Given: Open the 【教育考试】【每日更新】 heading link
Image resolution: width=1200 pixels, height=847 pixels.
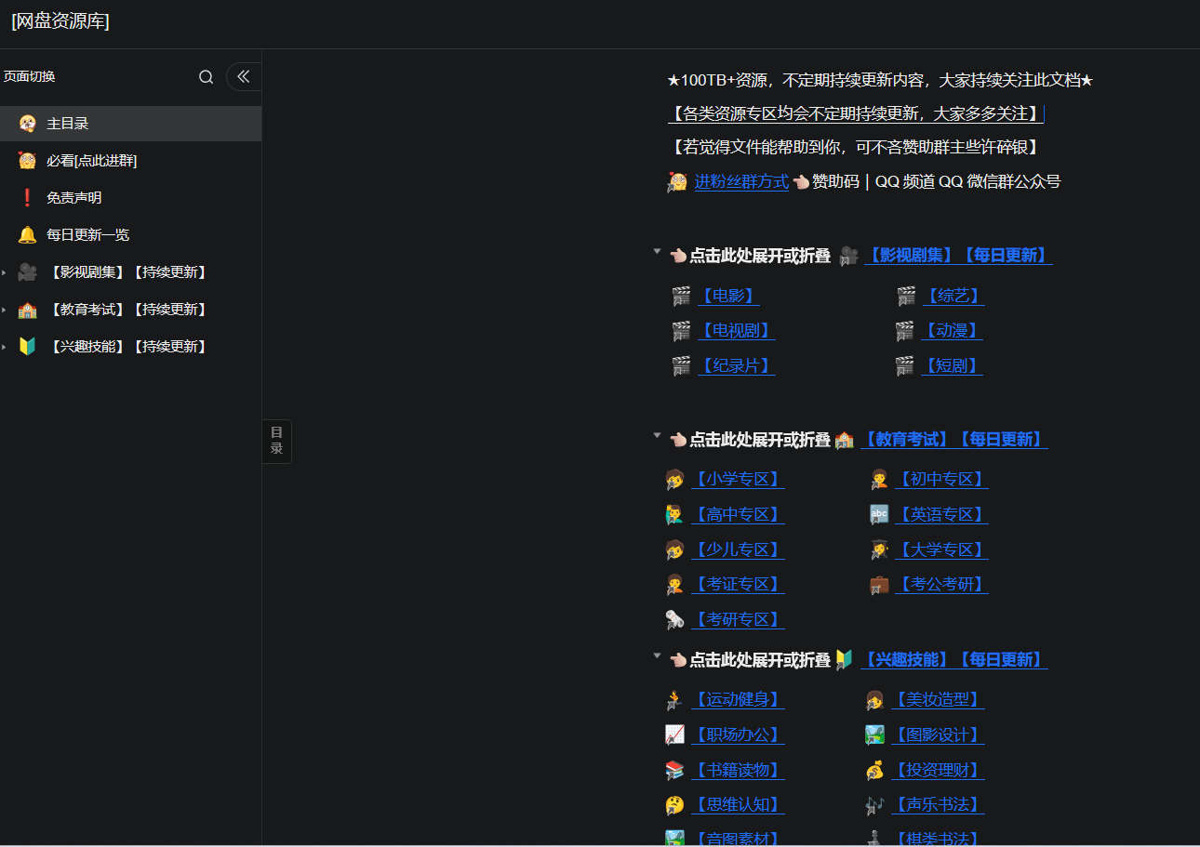Looking at the screenshot, I should coord(953,440).
